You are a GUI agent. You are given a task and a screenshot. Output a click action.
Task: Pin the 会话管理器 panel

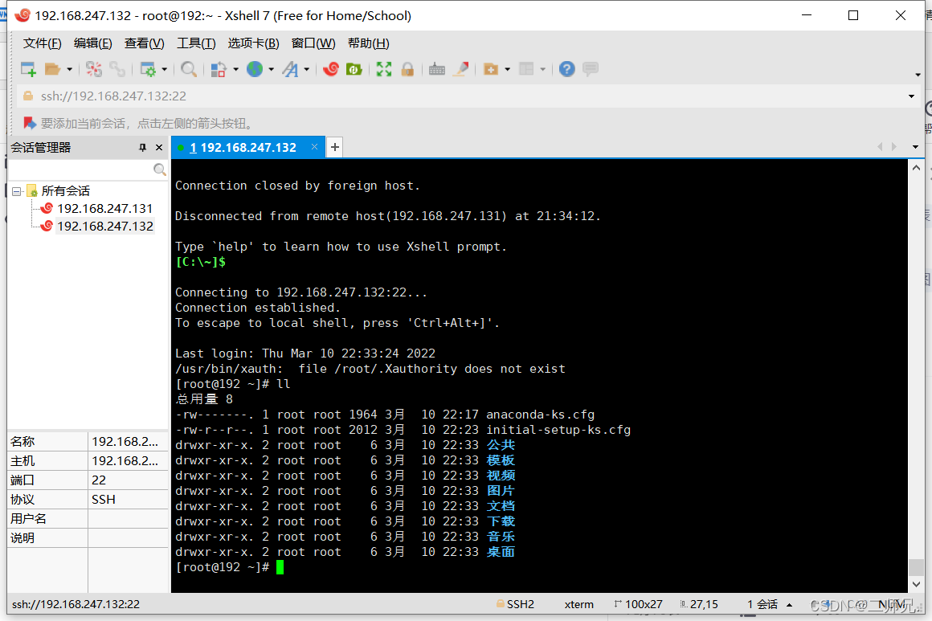(x=143, y=147)
